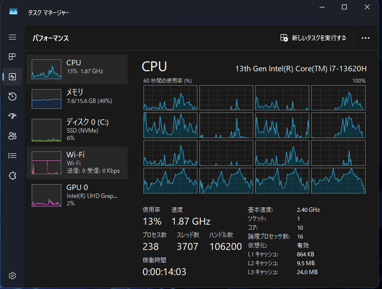Click the base speed 2.40 GHz value

pyautogui.click(x=308, y=209)
